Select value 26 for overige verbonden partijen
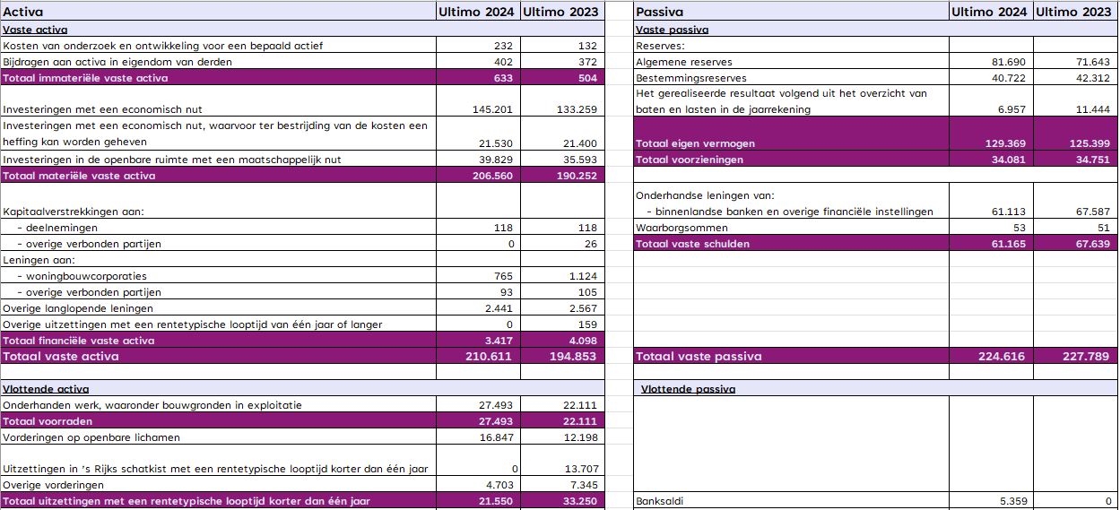Viewport: 1120px width, 510px height. 592,244
